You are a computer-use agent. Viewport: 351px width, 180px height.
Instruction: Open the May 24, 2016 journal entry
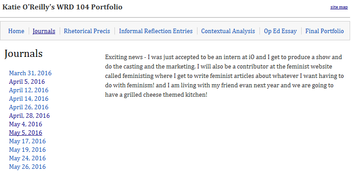(27, 158)
